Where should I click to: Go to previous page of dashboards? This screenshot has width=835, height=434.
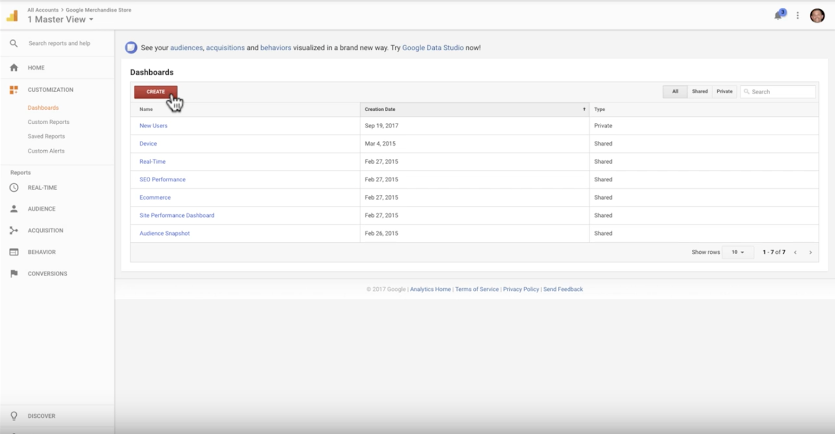[795, 253]
